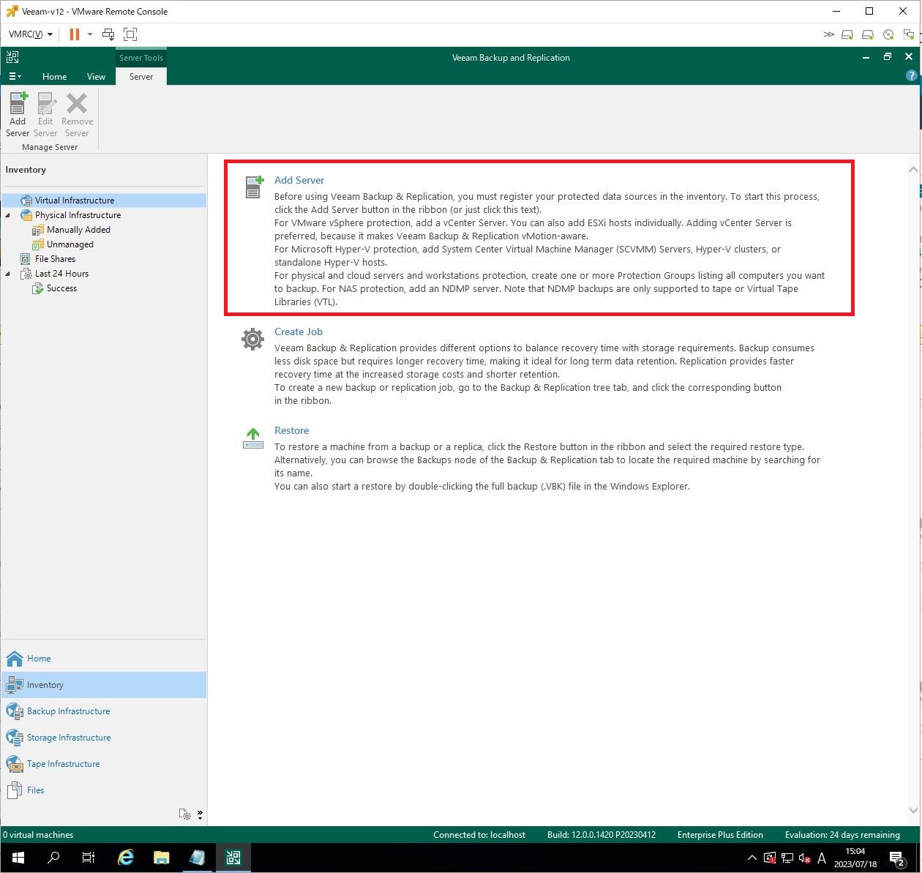Open the main hamburger menu
922x873 pixels.
tap(15, 76)
